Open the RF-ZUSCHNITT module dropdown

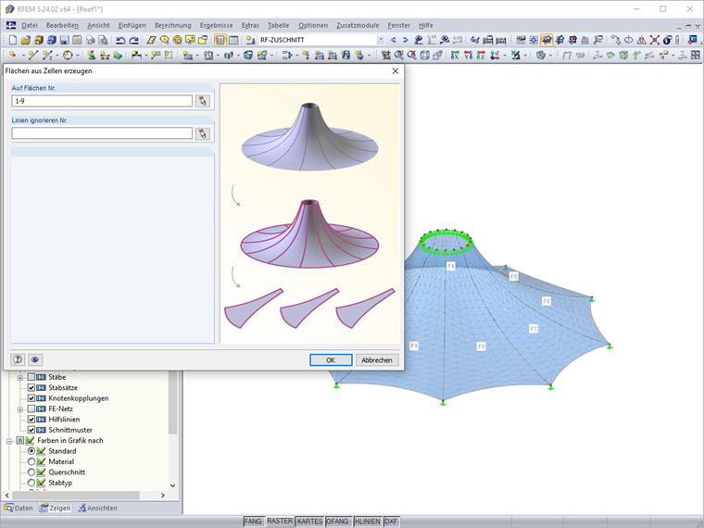(381, 40)
